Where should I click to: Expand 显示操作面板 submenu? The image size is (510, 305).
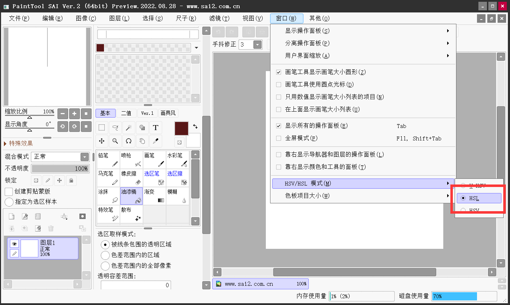363,31
